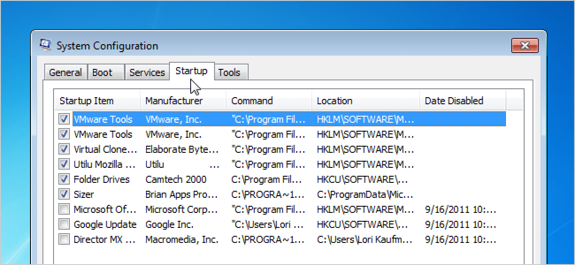Enable the Google Update startup checkbox
The width and height of the screenshot is (575, 265).
(x=65, y=224)
